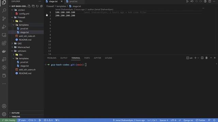Viewport: 218px width, 122px height.
Task: Click the terminal prompt input area
Action: pyautogui.click(x=86, y=65)
